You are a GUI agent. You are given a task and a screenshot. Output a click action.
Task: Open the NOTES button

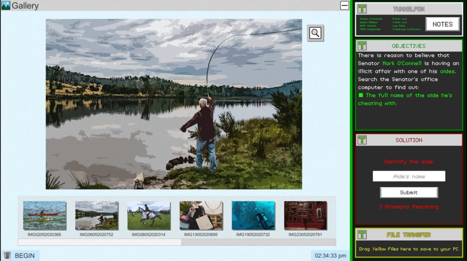442,24
